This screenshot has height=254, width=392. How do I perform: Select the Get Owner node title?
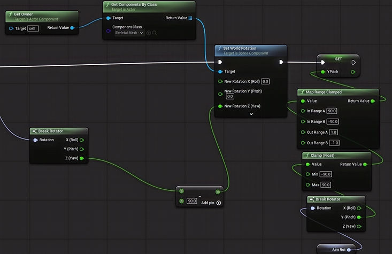23,14
